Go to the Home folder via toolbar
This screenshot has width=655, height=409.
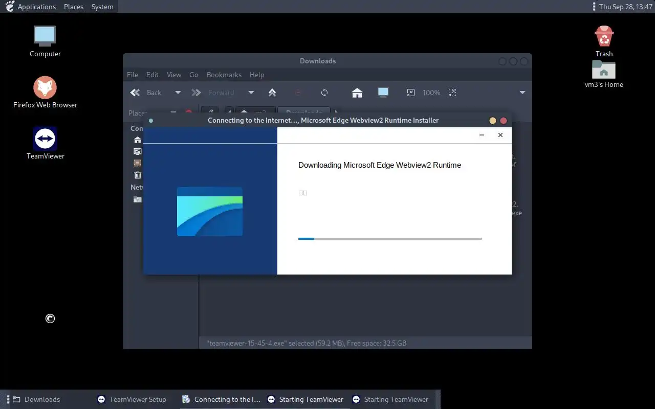[357, 93]
